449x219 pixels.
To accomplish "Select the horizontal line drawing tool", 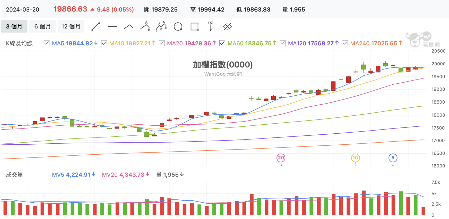I will pyautogui.click(x=112, y=26).
